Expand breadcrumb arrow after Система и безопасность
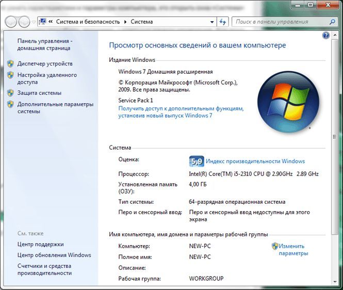Viewport: 343px width, 290px height. (125, 22)
